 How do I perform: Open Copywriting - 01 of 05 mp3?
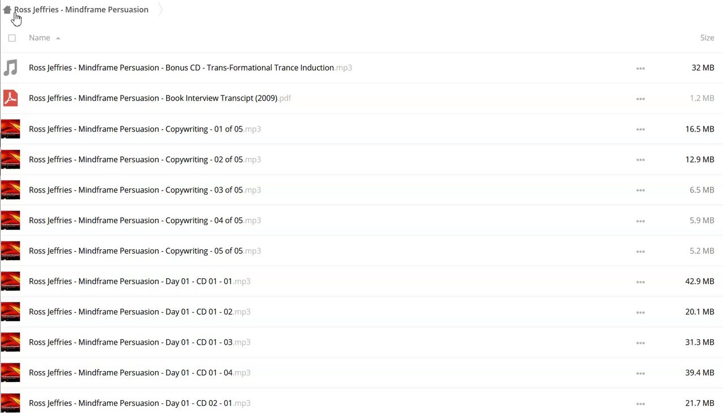pyautogui.click(x=145, y=129)
